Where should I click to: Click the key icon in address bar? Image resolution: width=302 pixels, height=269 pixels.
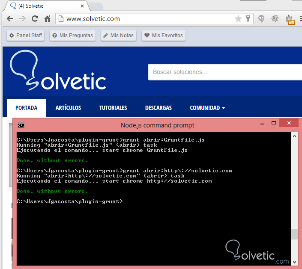pyautogui.click(x=248, y=19)
